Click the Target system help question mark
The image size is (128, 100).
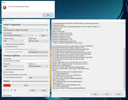[49, 41]
